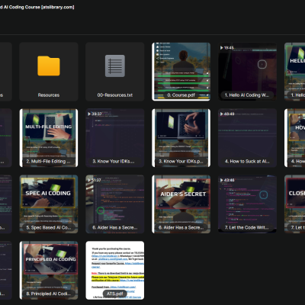Image resolution: width=305 pixels, height=305 pixels.
Task: Open the 2. Multi-File Editing document
Action: [x=49, y=138]
